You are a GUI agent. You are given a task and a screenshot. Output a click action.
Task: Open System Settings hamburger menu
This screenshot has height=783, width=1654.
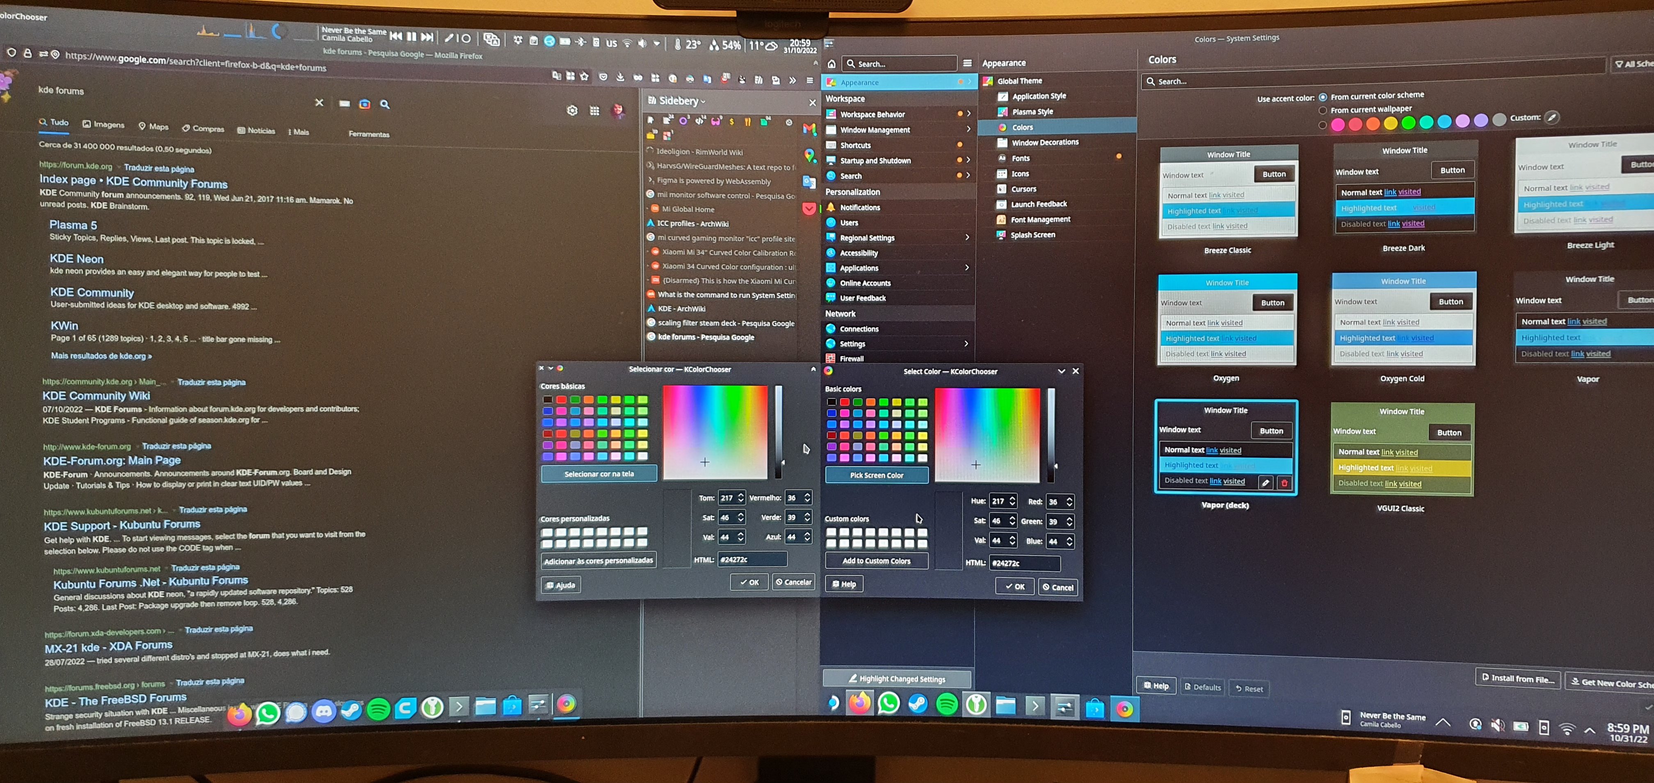coord(967,63)
